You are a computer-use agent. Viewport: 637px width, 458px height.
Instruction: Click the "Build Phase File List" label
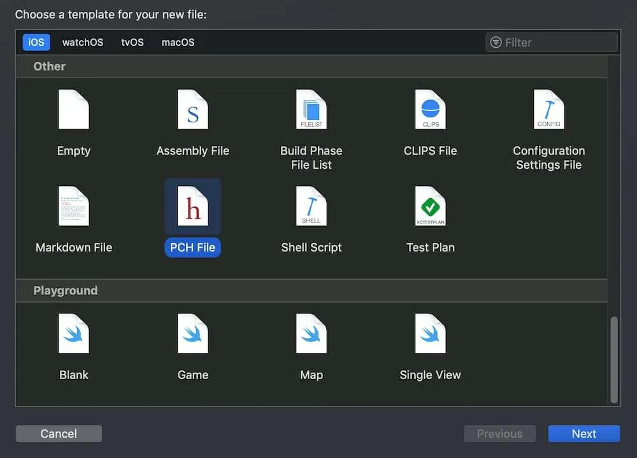click(311, 158)
